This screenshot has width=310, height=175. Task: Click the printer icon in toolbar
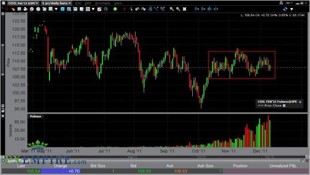point(25,9)
